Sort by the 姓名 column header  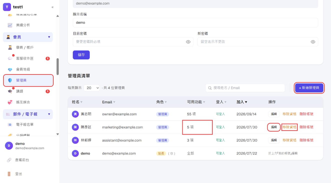[77, 102]
